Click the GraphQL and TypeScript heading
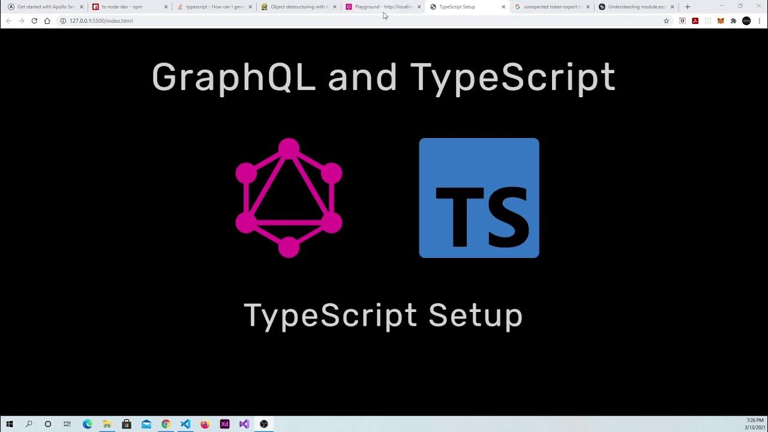This screenshot has height=432, width=768. [x=383, y=78]
